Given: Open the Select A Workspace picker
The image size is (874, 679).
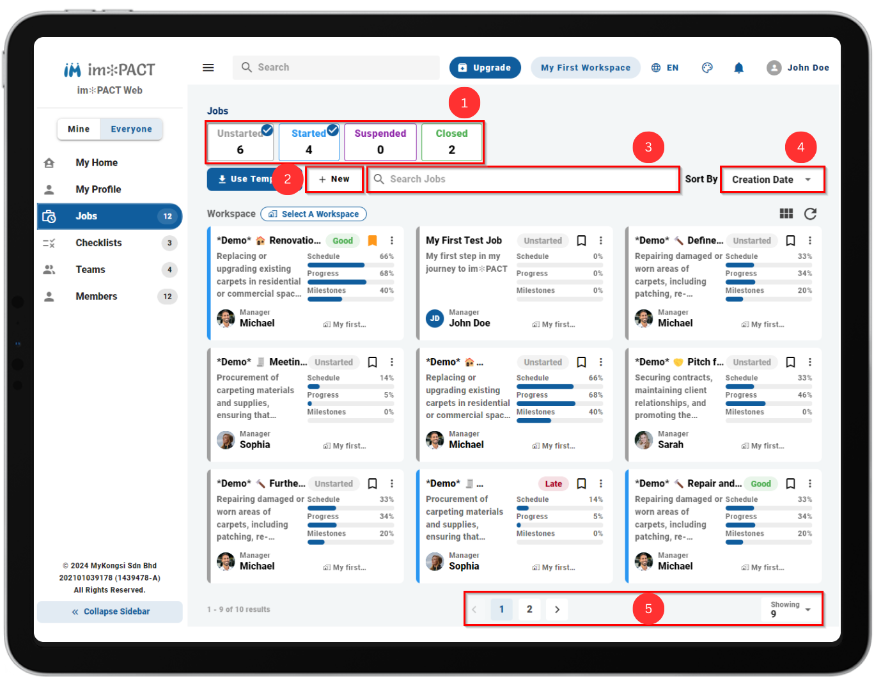Looking at the screenshot, I should pos(314,214).
